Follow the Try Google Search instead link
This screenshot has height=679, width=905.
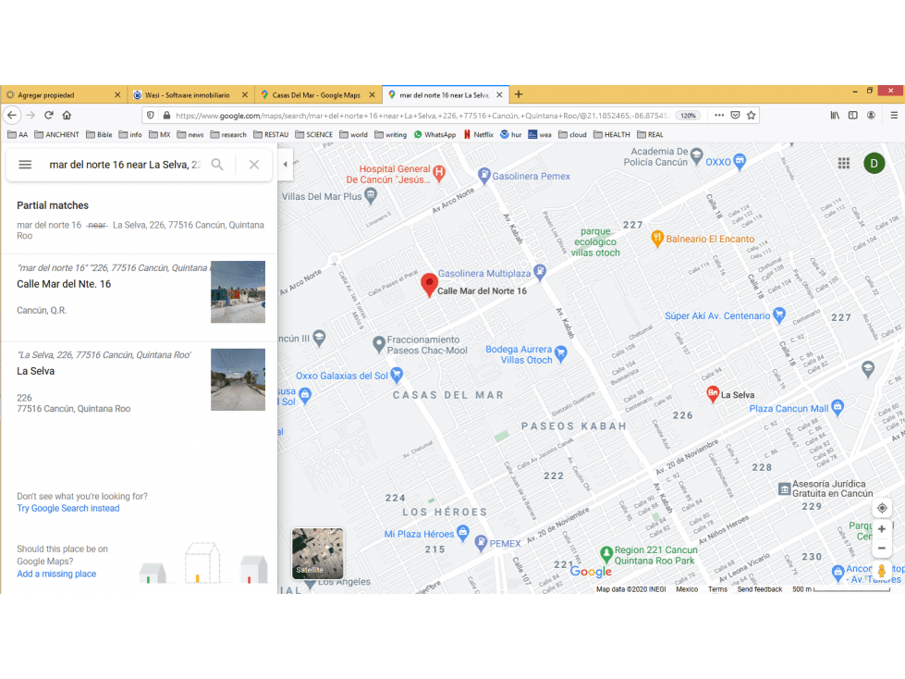coord(68,508)
